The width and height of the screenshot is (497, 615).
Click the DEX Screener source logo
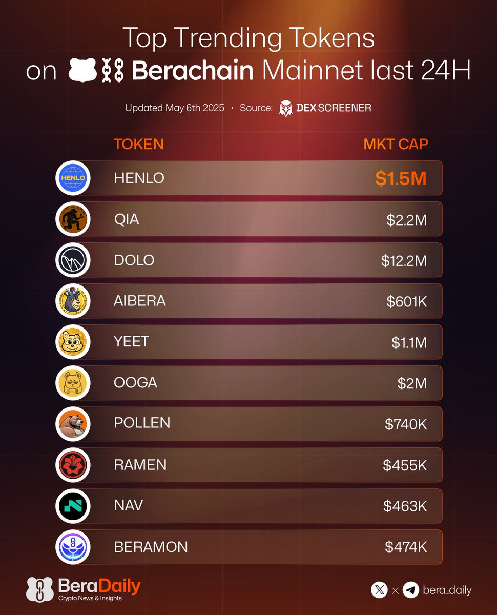(x=325, y=108)
